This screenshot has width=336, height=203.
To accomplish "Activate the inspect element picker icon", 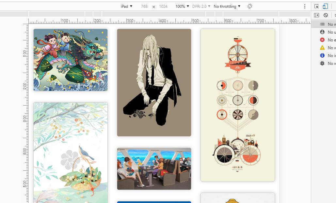I will coord(316,7).
